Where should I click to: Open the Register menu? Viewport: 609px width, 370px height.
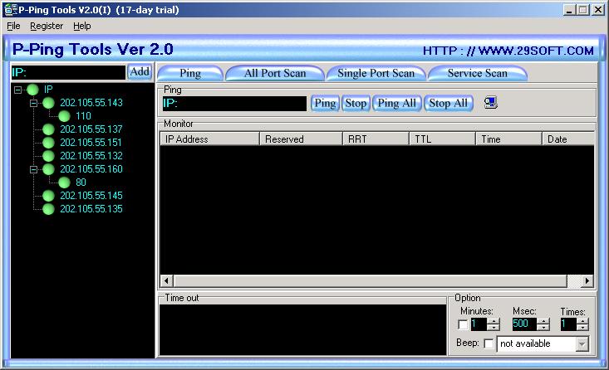[x=47, y=26]
